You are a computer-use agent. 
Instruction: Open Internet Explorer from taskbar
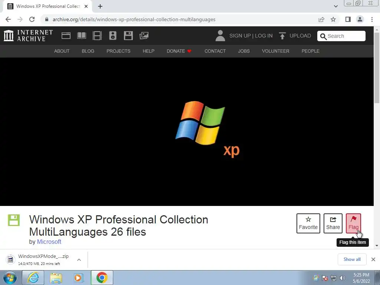[x=33, y=278]
